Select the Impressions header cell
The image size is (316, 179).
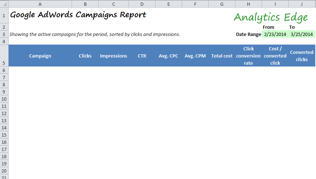[113, 56]
